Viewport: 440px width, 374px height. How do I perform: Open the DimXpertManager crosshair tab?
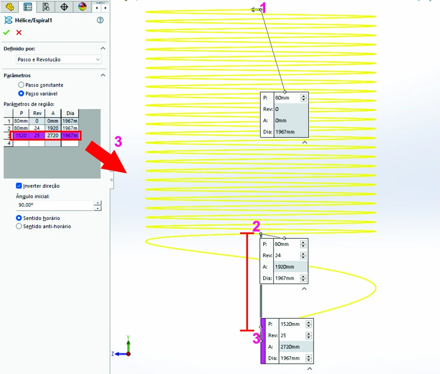(64, 6)
